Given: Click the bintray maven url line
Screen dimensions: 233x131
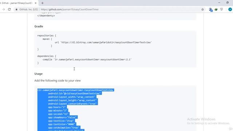Looking at the screenshot, I should [103, 42].
